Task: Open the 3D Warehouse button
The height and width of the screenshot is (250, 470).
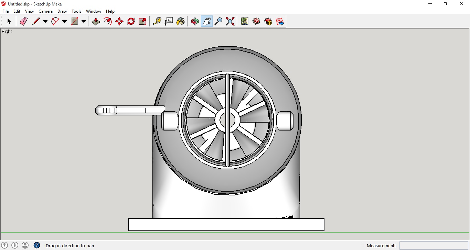Action: [256, 21]
